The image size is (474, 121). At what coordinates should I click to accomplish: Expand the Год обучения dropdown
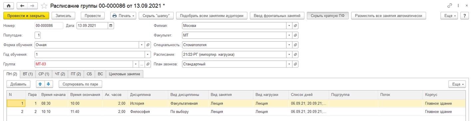tap(147, 54)
